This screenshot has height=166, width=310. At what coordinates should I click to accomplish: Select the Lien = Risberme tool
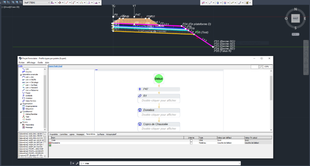tap(30, 90)
